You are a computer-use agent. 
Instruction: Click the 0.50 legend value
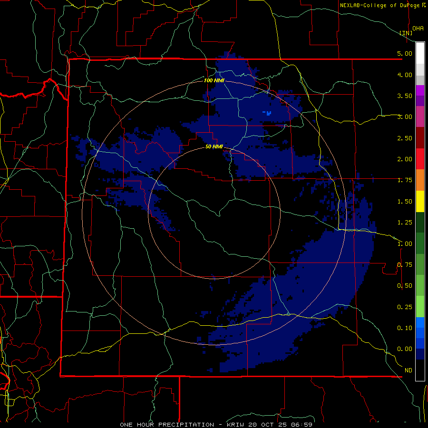pos(405,285)
